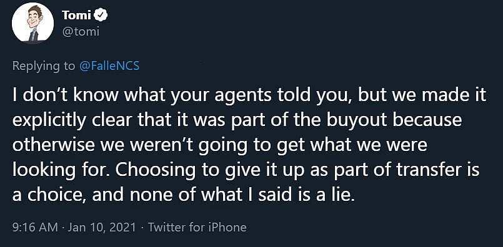Click the phrase a choice in the final line
Viewport: 503px width, 247px height.
point(49,195)
